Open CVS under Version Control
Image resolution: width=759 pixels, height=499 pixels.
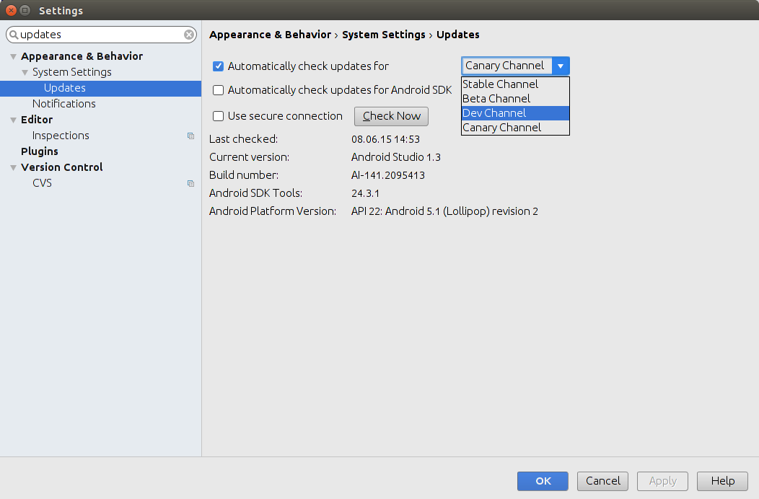point(42,183)
